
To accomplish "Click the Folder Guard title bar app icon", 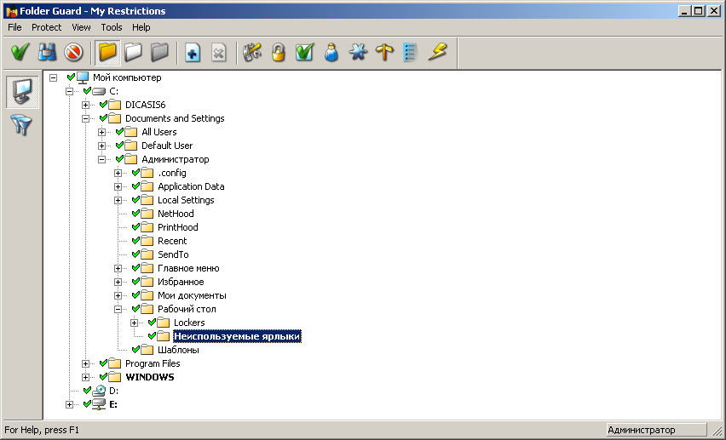I will pyautogui.click(x=12, y=11).
